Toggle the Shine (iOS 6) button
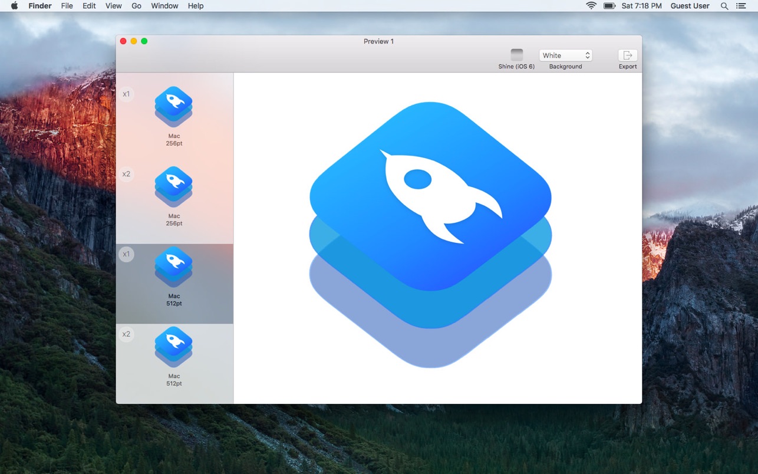Image resolution: width=758 pixels, height=474 pixels. pos(516,55)
